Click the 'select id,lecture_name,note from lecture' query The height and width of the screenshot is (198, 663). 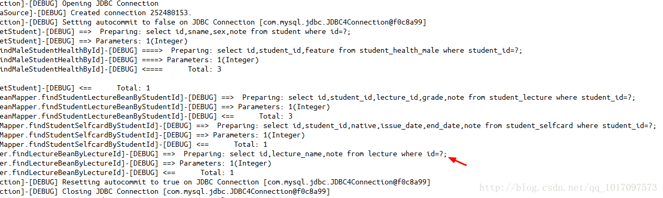tap(339, 154)
